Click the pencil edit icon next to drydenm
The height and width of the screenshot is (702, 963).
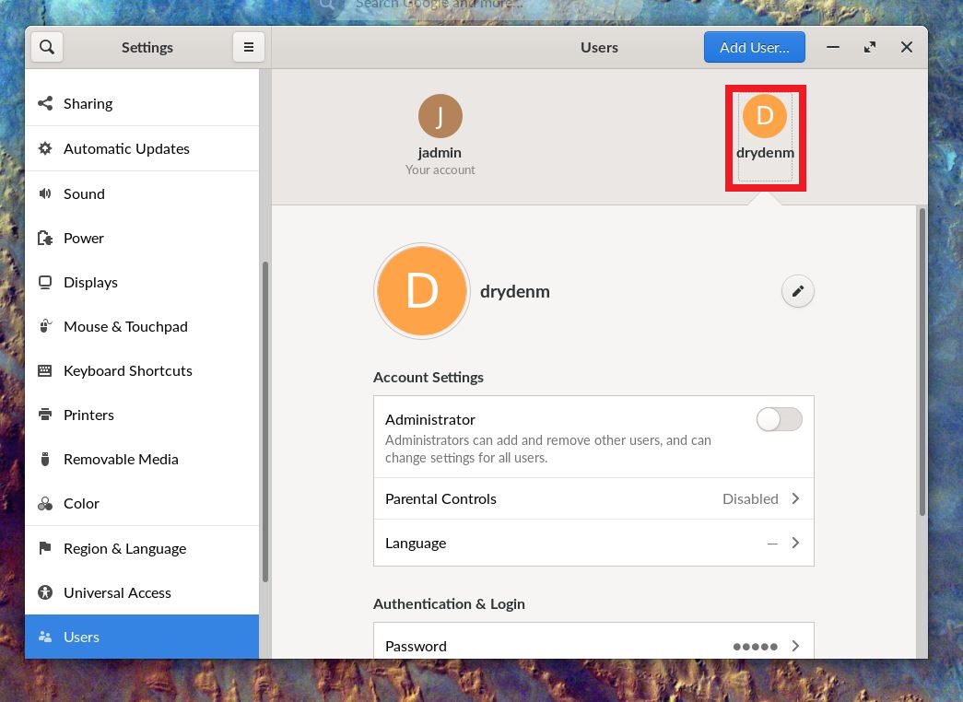pos(797,291)
